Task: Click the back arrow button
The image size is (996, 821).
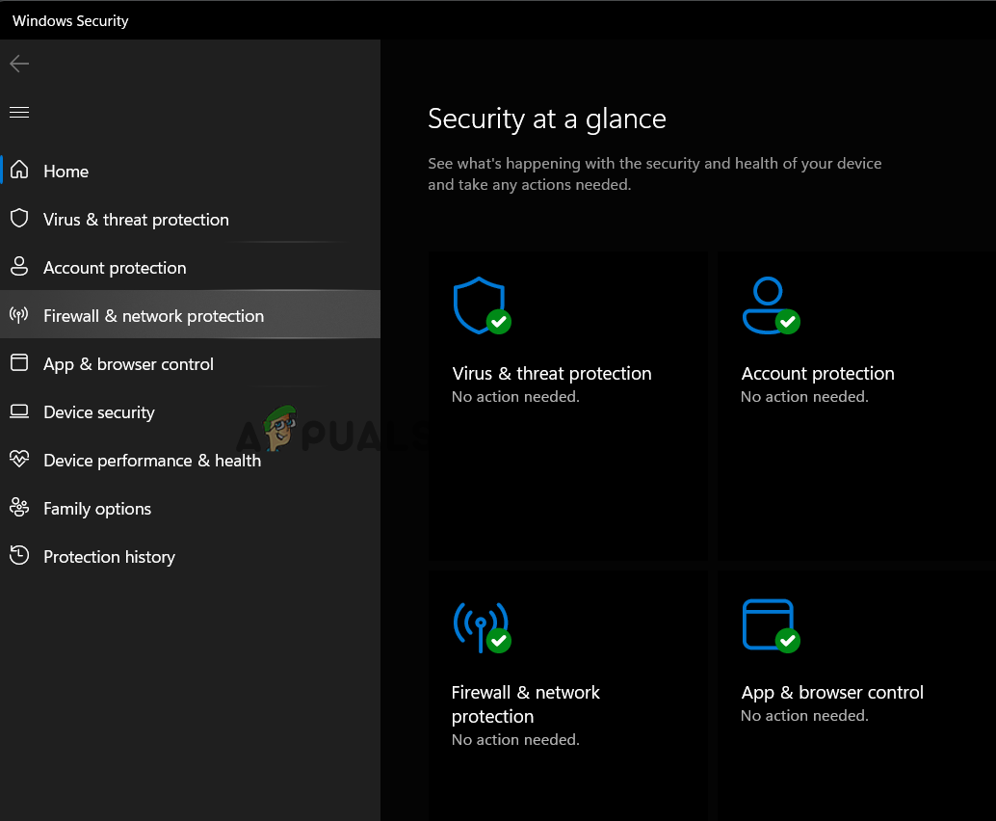Action: pos(19,64)
